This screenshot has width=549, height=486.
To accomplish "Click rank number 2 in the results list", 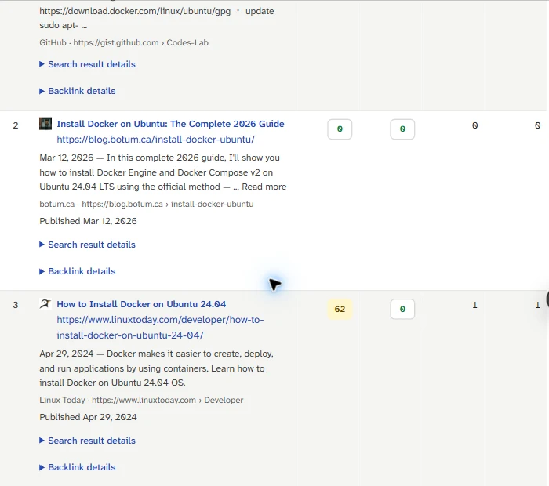I will pos(16,125).
